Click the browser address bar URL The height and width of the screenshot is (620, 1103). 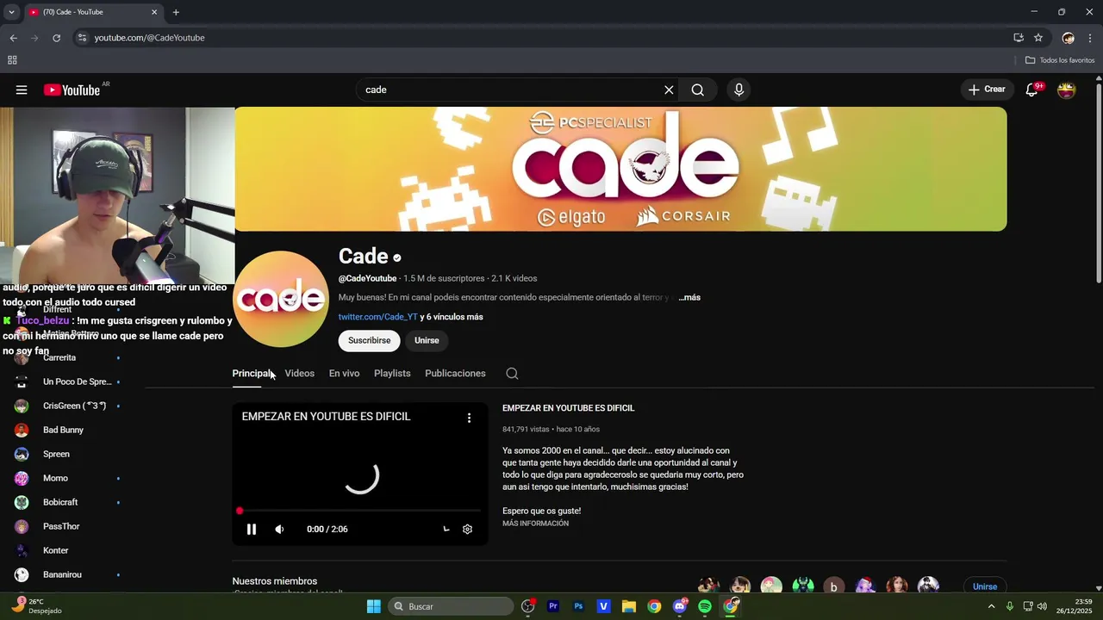(149, 38)
